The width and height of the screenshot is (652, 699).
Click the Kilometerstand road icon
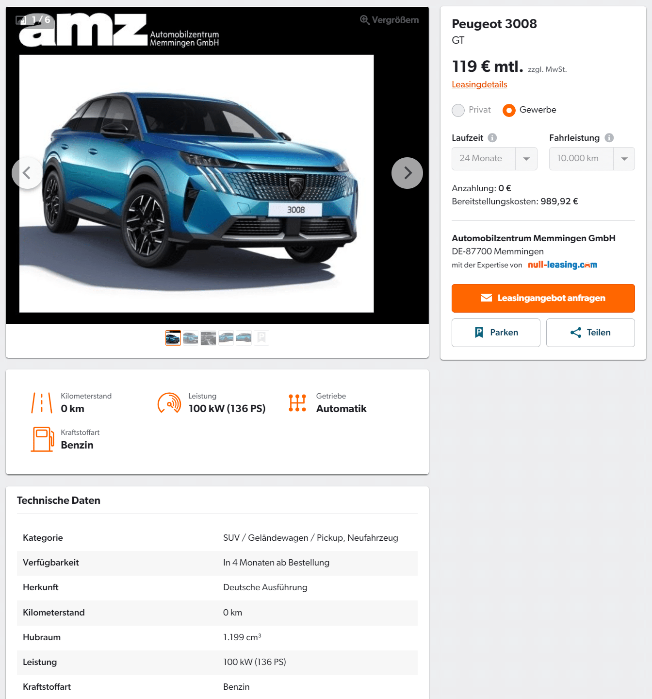(x=42, y=403)
